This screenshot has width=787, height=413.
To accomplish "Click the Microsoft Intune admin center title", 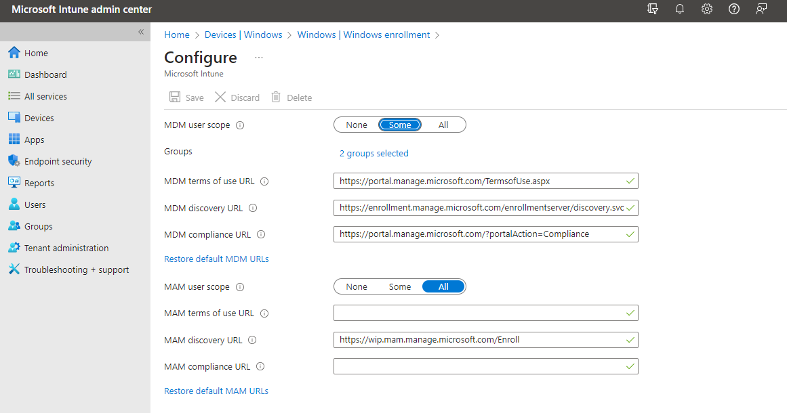I will pos(81,9).
